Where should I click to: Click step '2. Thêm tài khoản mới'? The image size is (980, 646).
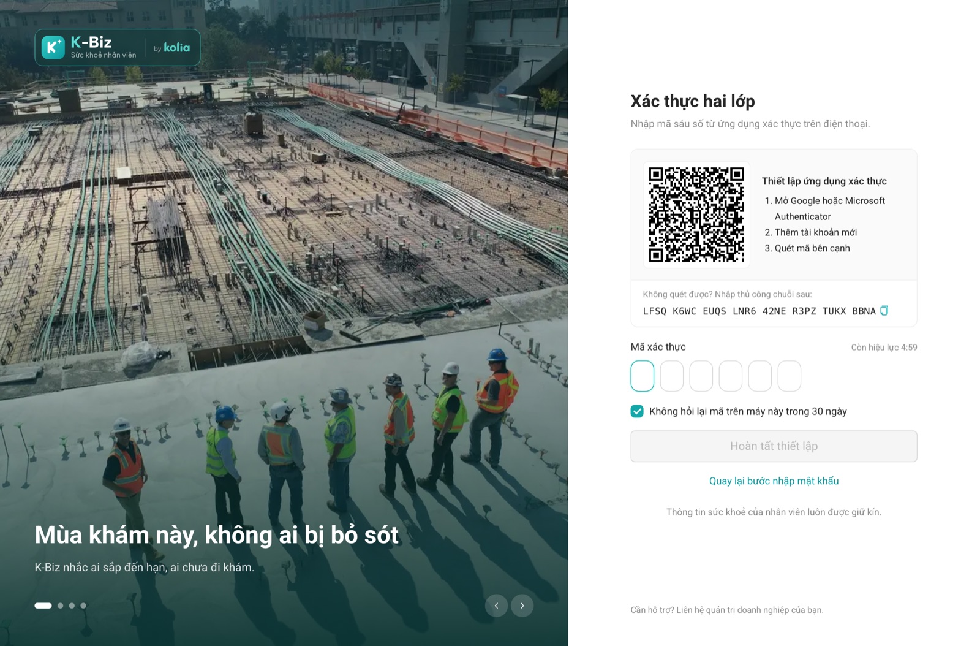point(810,232)
